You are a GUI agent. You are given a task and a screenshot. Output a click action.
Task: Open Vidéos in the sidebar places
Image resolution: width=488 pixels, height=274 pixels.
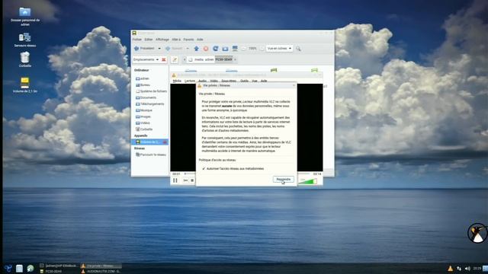(143, 123)
